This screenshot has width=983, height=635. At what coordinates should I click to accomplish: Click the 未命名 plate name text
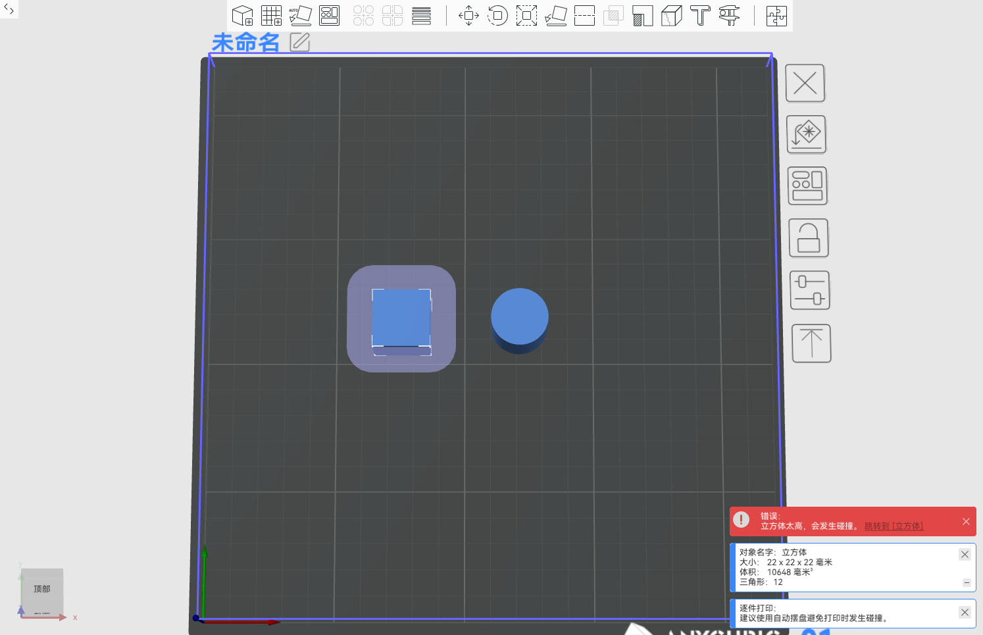pos(245,43)
